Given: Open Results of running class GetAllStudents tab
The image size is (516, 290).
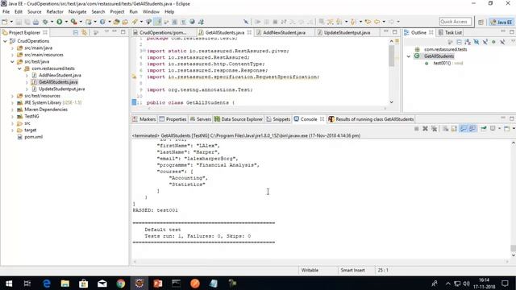Looking at the screenshot, I should point(371,119).
